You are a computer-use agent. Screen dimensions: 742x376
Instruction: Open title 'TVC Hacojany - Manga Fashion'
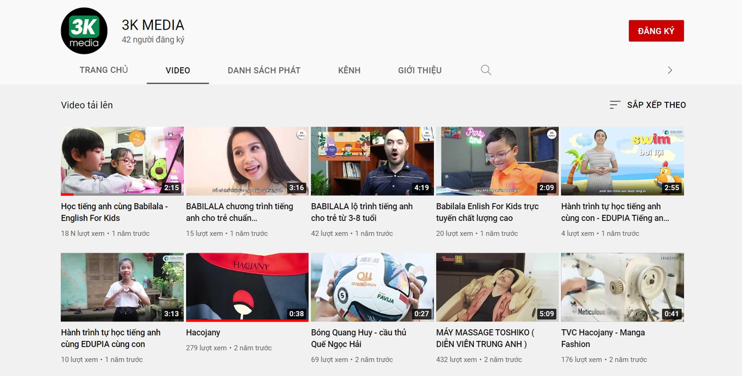603,338
